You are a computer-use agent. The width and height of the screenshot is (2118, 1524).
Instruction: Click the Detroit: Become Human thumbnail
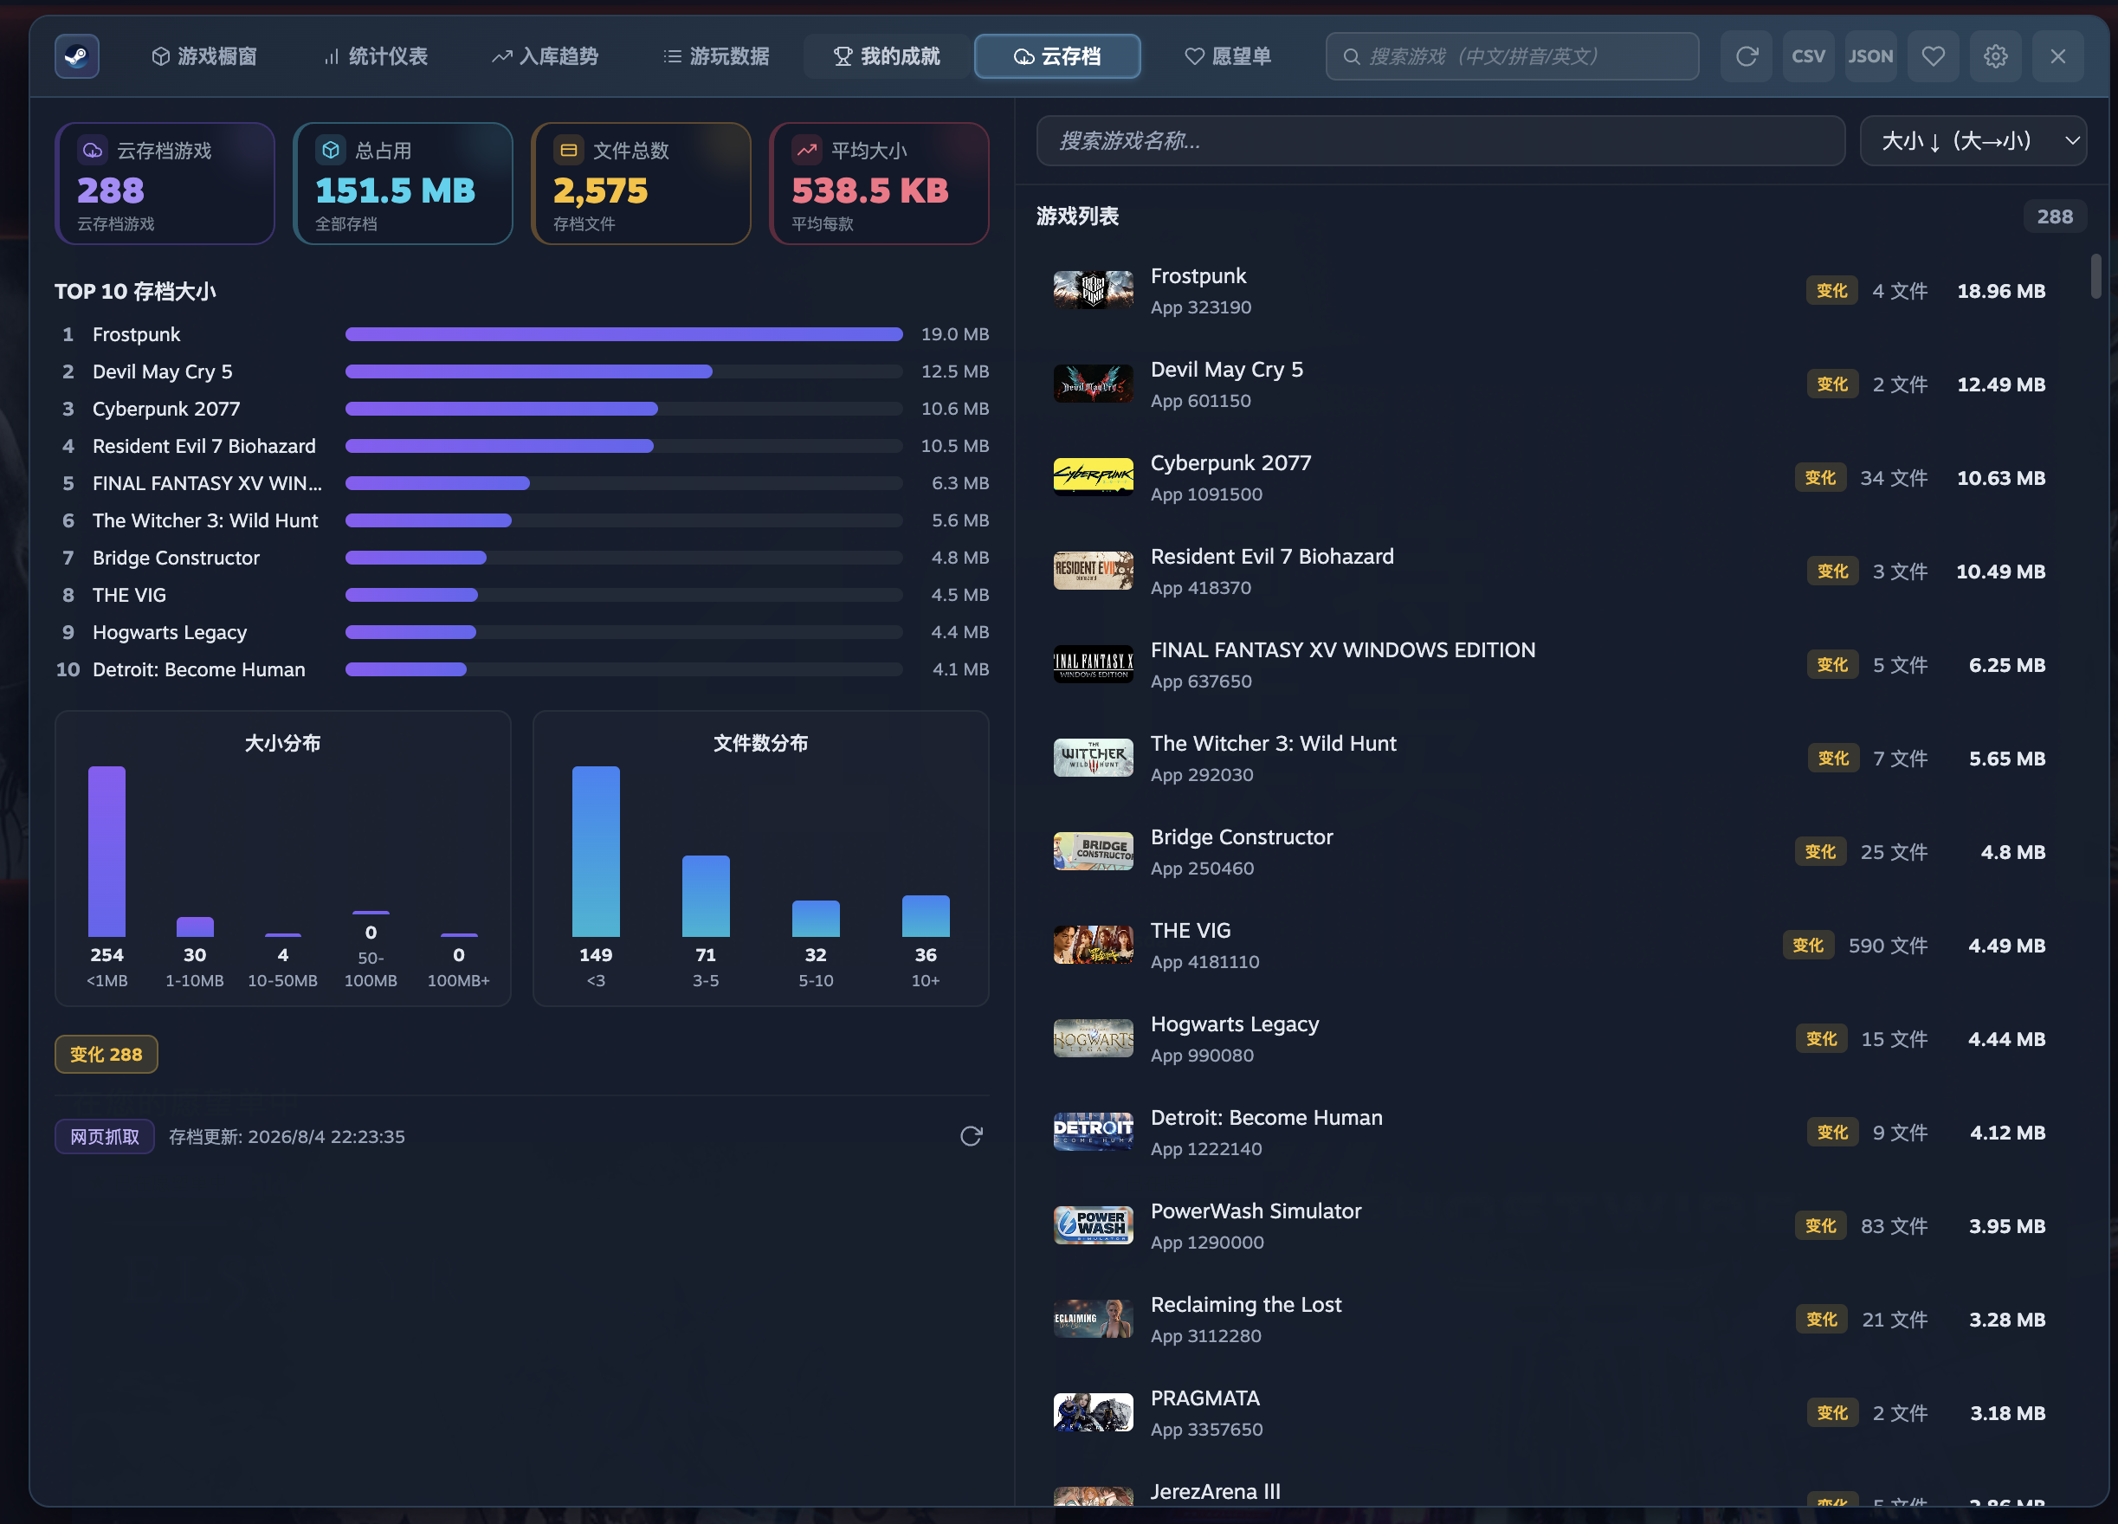coord(1093,1131)
